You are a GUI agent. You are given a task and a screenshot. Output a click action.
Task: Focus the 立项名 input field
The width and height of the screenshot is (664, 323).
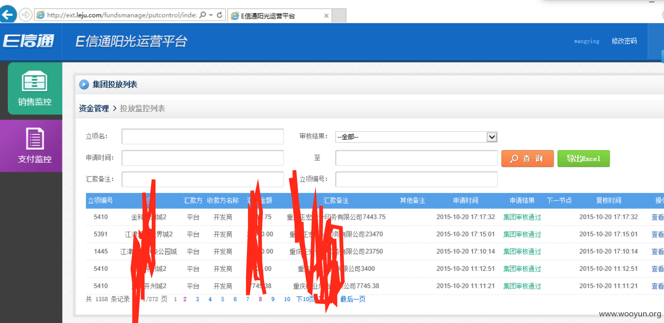203,136
